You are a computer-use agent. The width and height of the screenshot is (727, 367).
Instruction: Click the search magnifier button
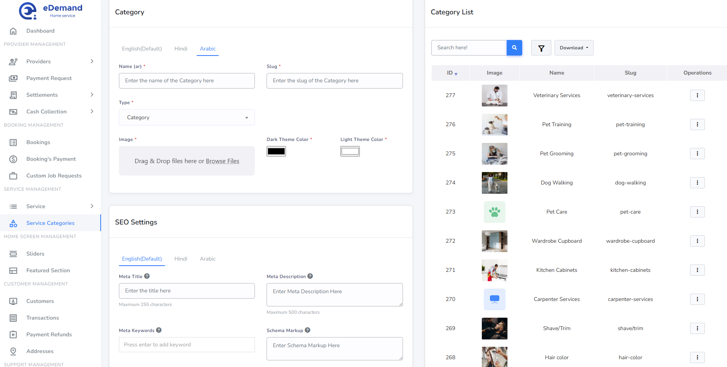click(x=514, y=48)
